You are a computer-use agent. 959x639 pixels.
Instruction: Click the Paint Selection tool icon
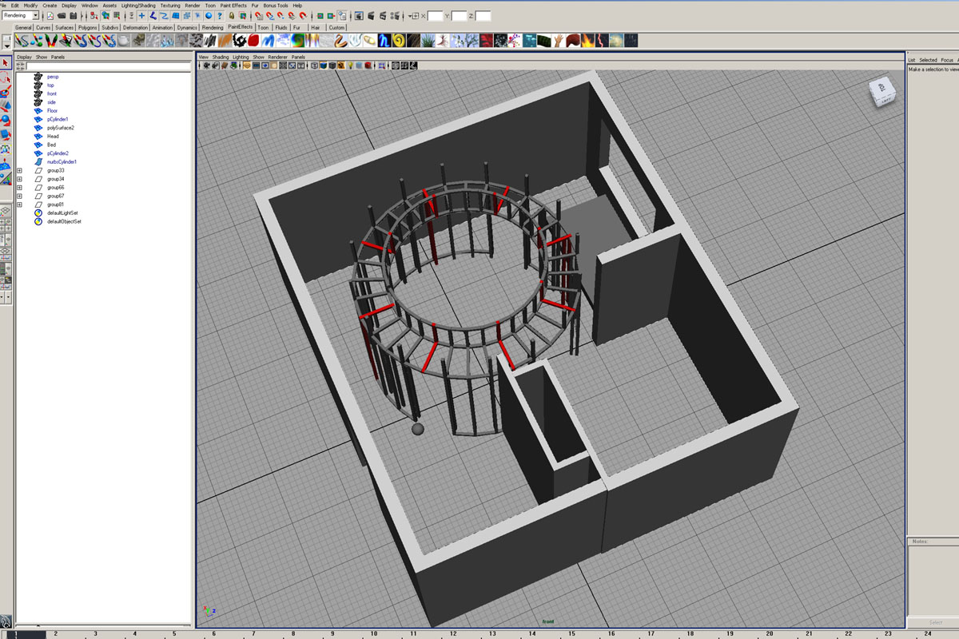click(6, 92)
